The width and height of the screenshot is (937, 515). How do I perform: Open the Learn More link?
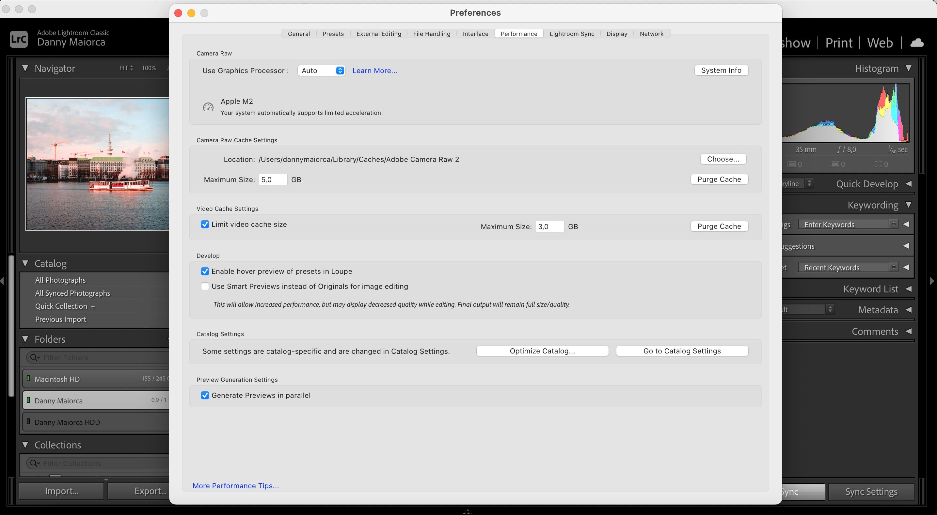(375, 70)
